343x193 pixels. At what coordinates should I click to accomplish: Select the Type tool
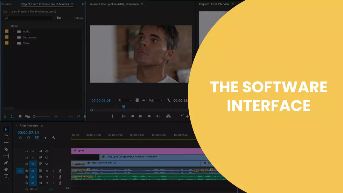coord(6,176)
